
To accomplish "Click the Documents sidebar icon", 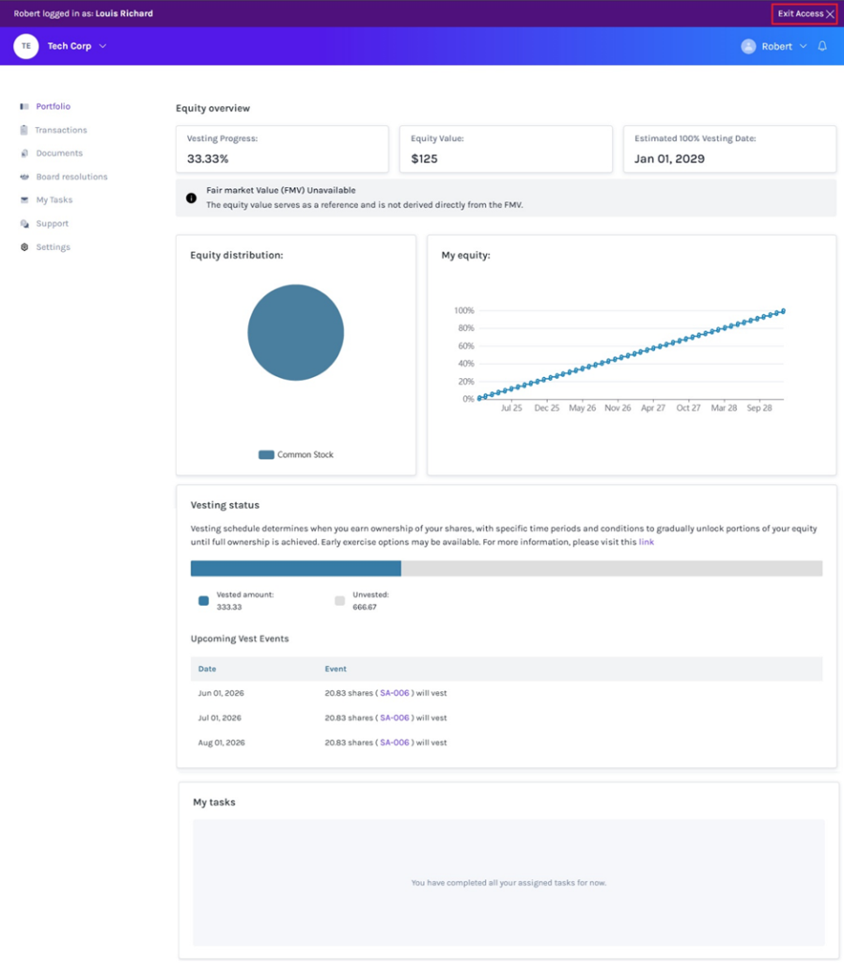I will point(24,153).
